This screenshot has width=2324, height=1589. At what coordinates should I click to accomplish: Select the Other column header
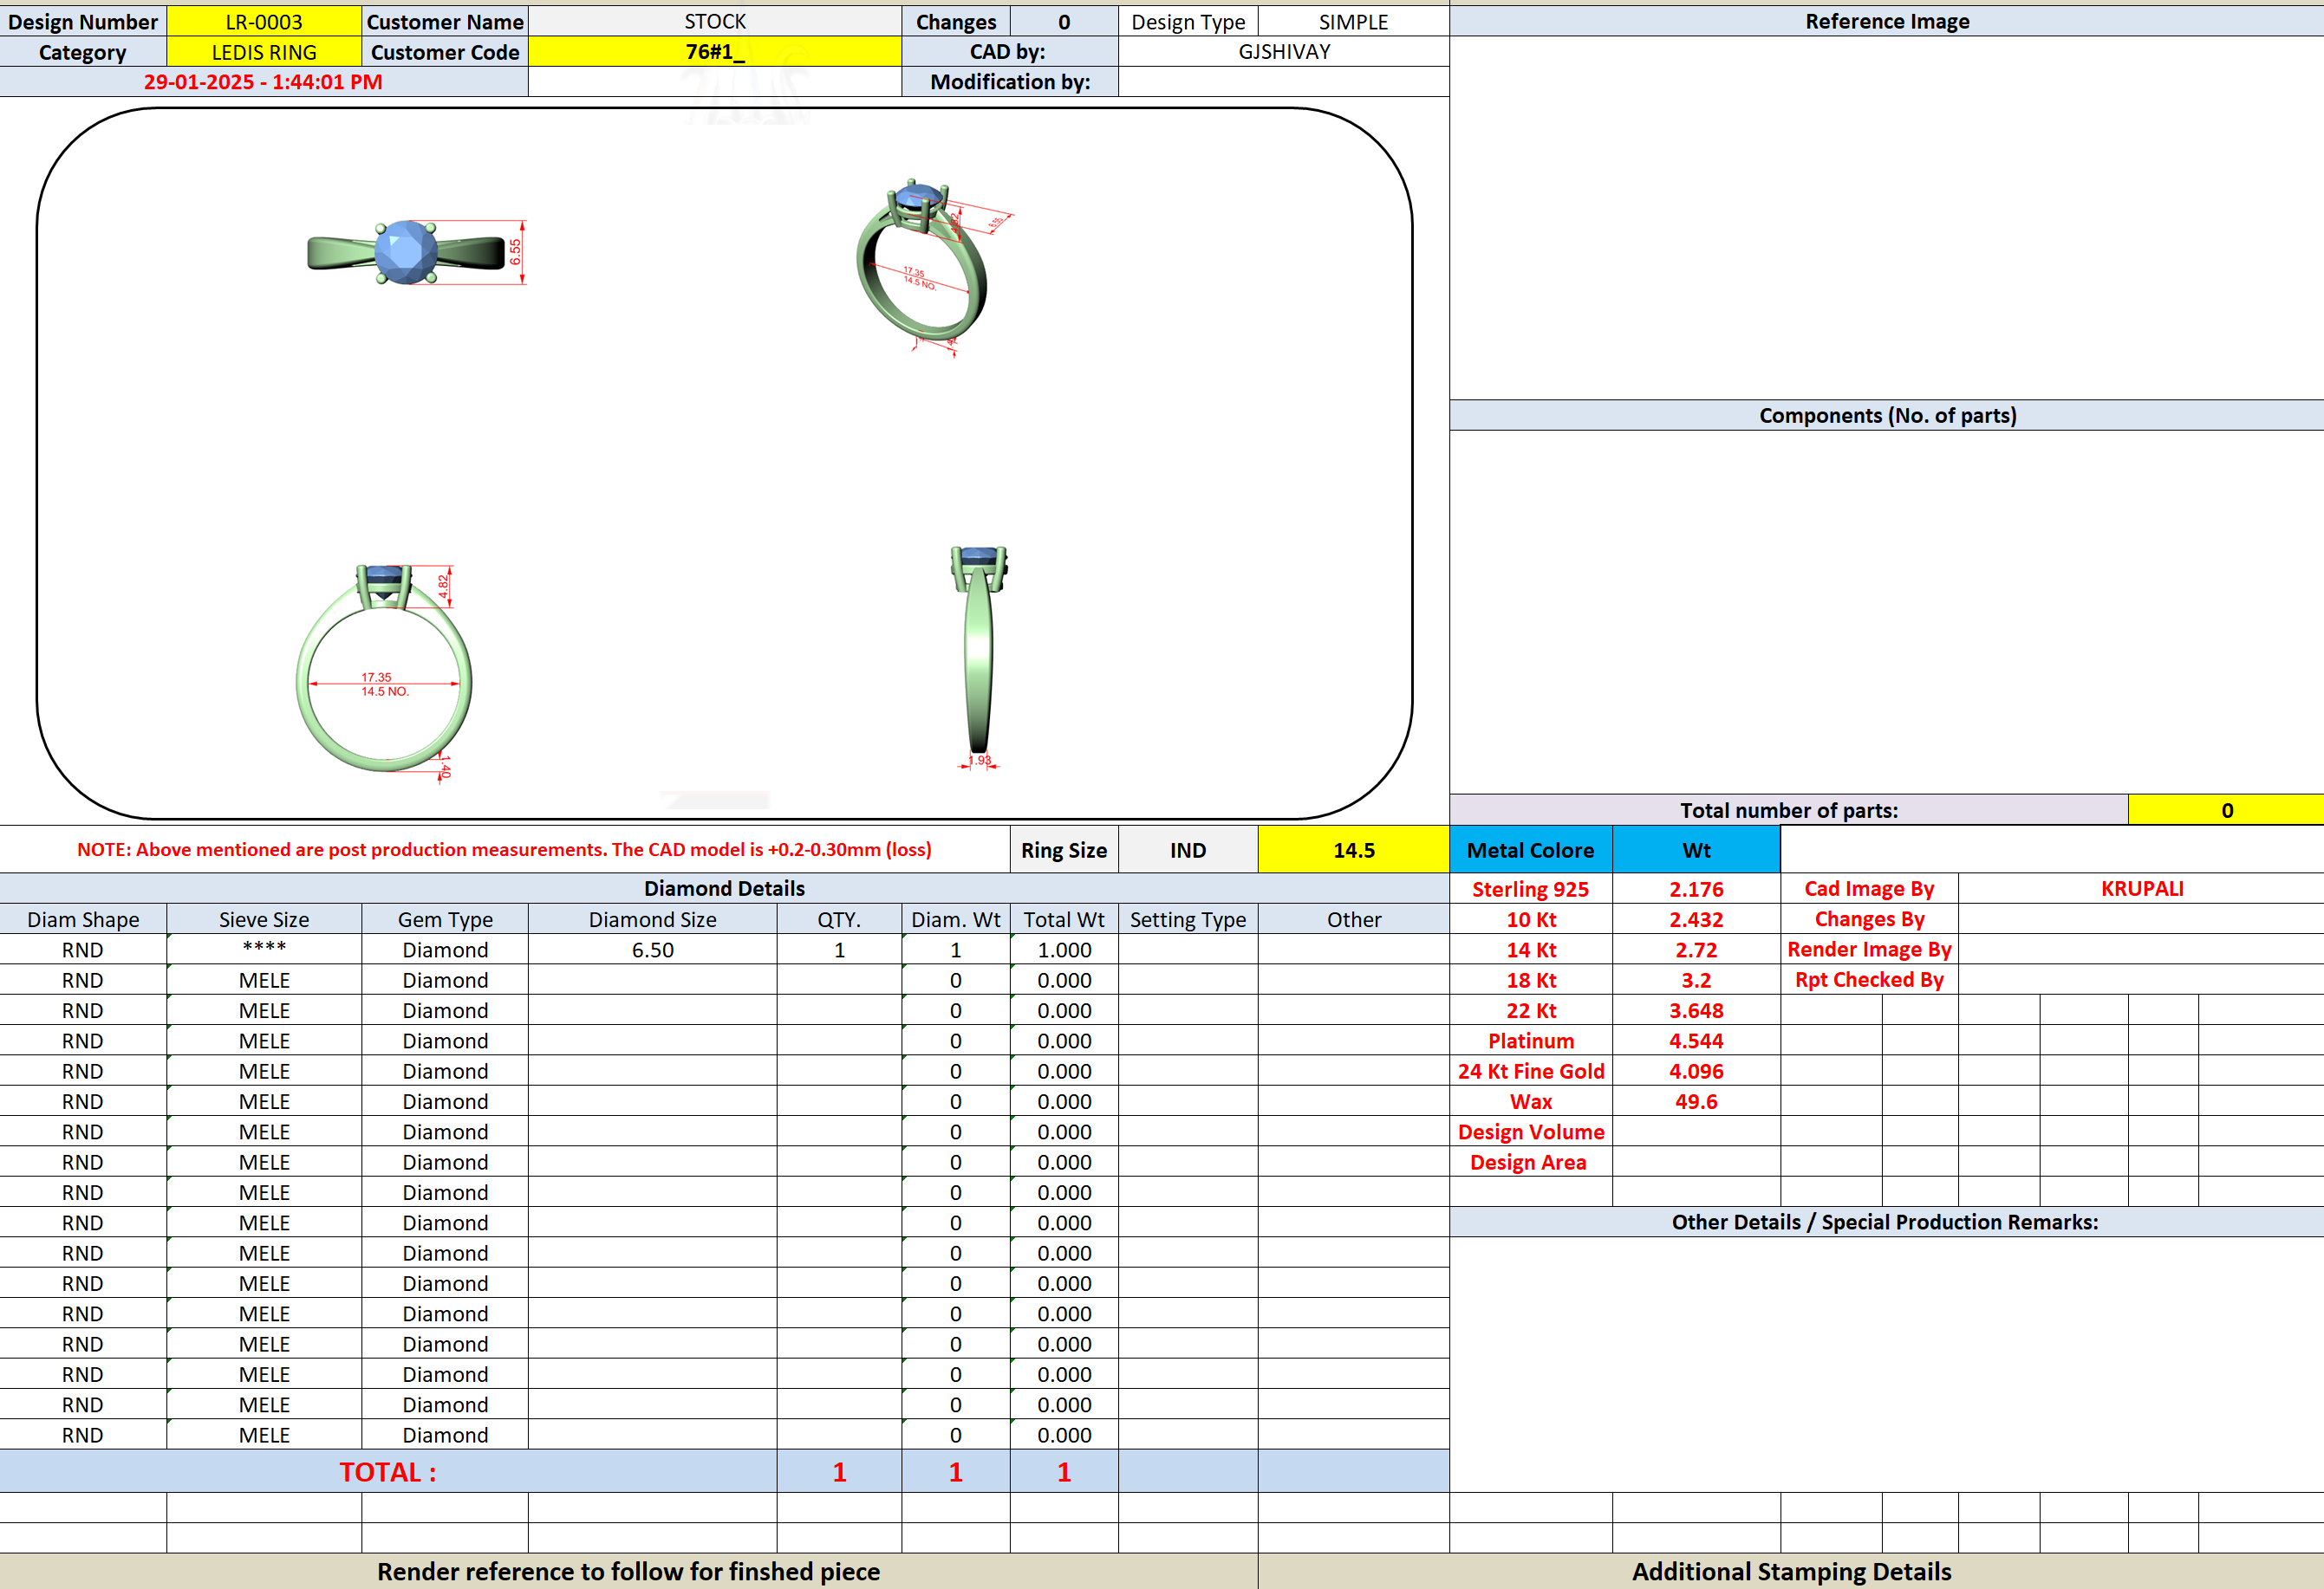(x=1353, y=919)
